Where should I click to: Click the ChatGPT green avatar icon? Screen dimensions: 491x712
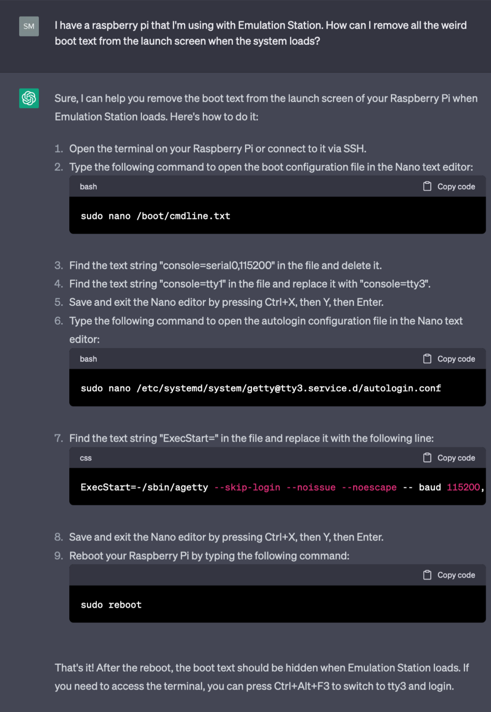click(x=29, y=98)
